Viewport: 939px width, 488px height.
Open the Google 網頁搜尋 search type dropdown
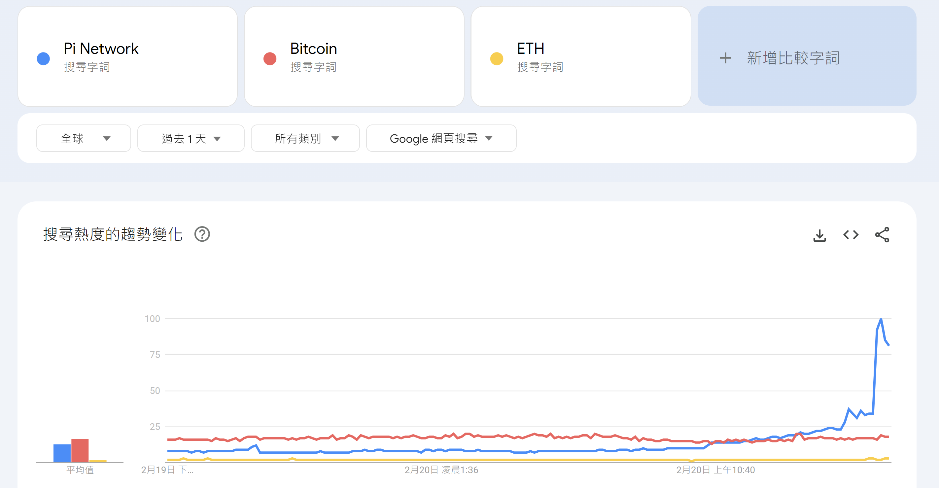pos(441,138)
